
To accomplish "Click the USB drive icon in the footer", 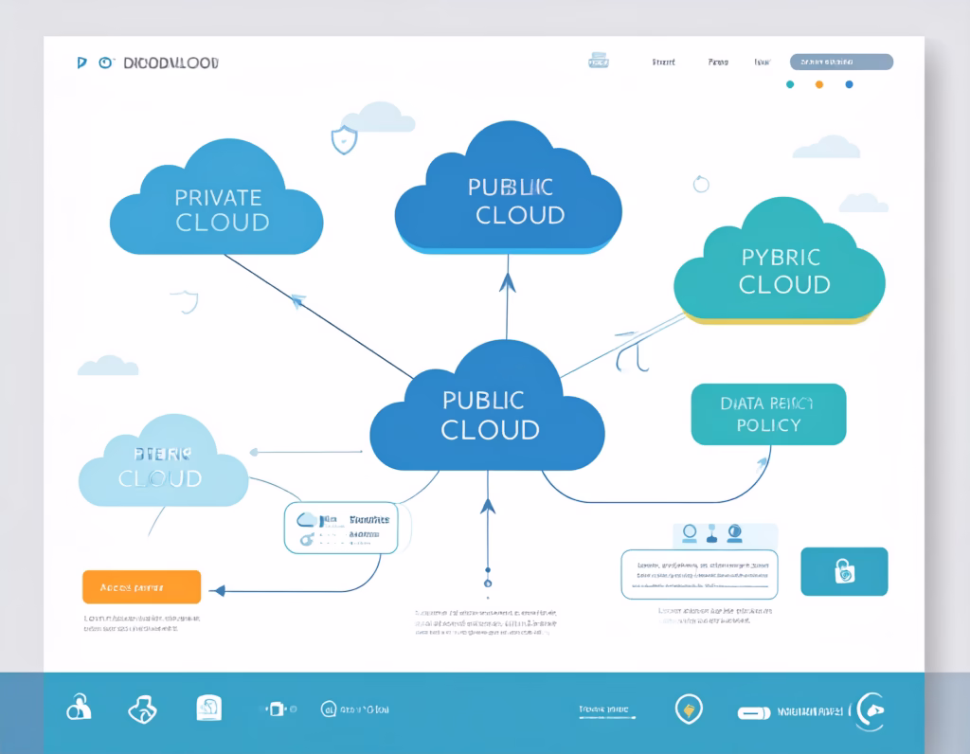I will (753, 713).
